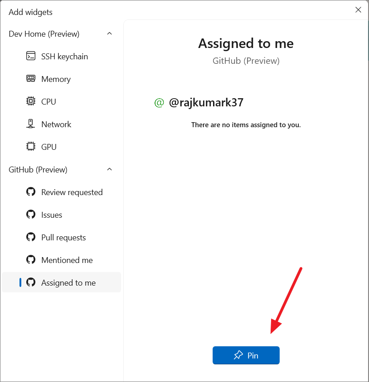The height and width of the screenshot is (382, 369).
Task: Choose the Pull requests widget
Action: click(62, 237)
